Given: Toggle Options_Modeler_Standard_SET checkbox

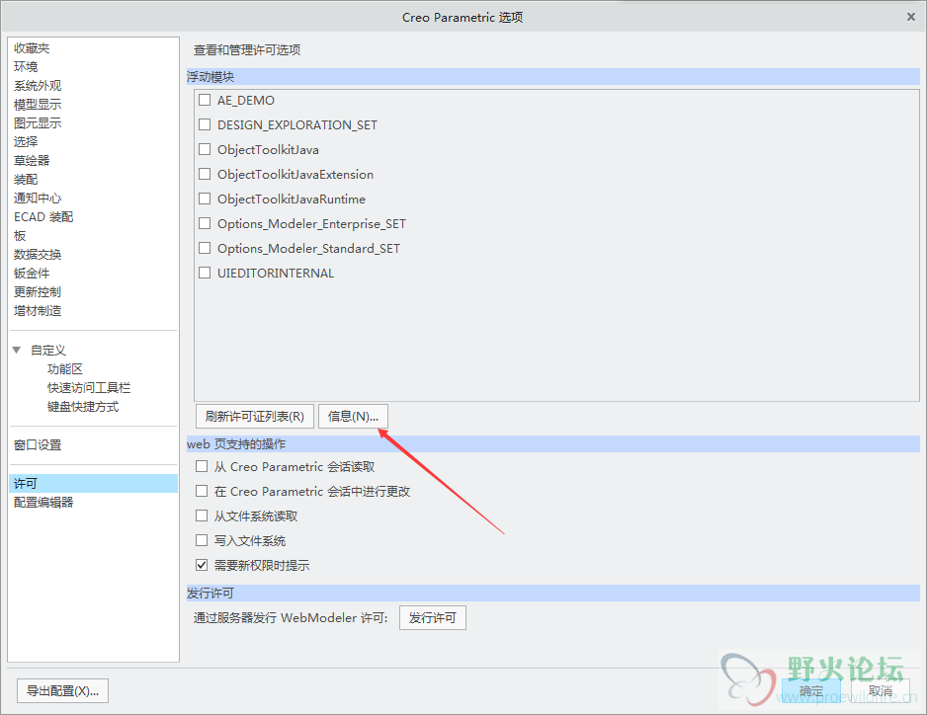Looking at the screenshot, I should click(x=205, y=248).
